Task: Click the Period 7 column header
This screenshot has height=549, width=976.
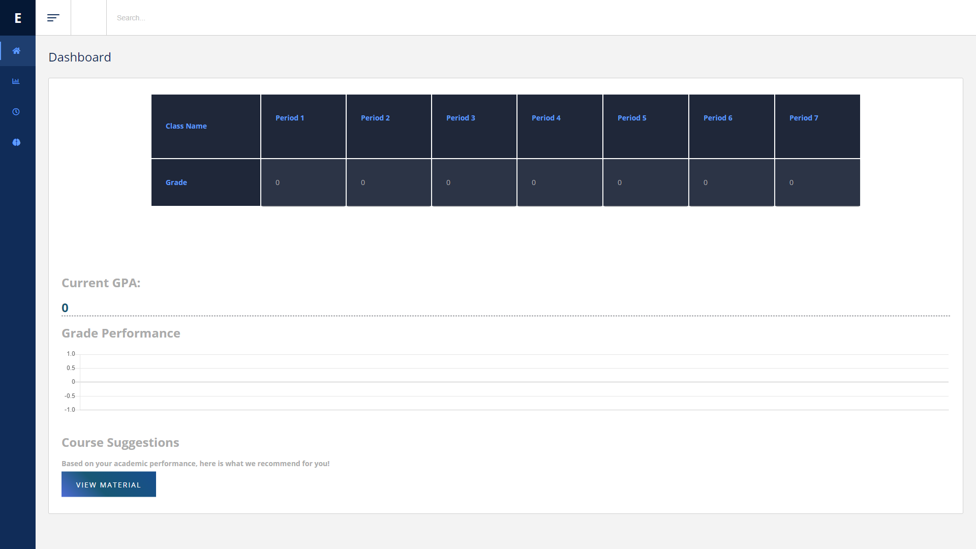Action: point(817,126)
